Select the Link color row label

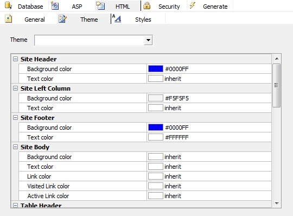click(x=39, y=176)
